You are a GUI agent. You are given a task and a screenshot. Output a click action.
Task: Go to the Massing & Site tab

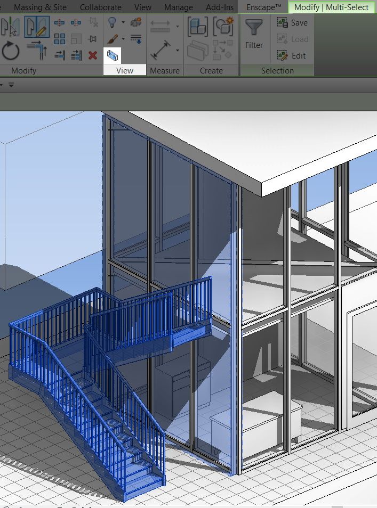[40, 7]
